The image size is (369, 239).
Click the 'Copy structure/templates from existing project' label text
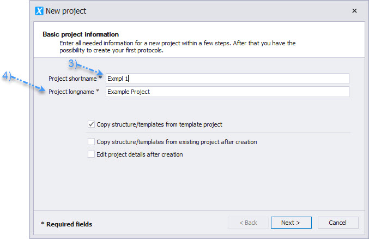177,142
